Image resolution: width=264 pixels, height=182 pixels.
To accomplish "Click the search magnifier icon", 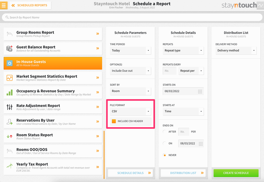I will (x=7, y=17).
